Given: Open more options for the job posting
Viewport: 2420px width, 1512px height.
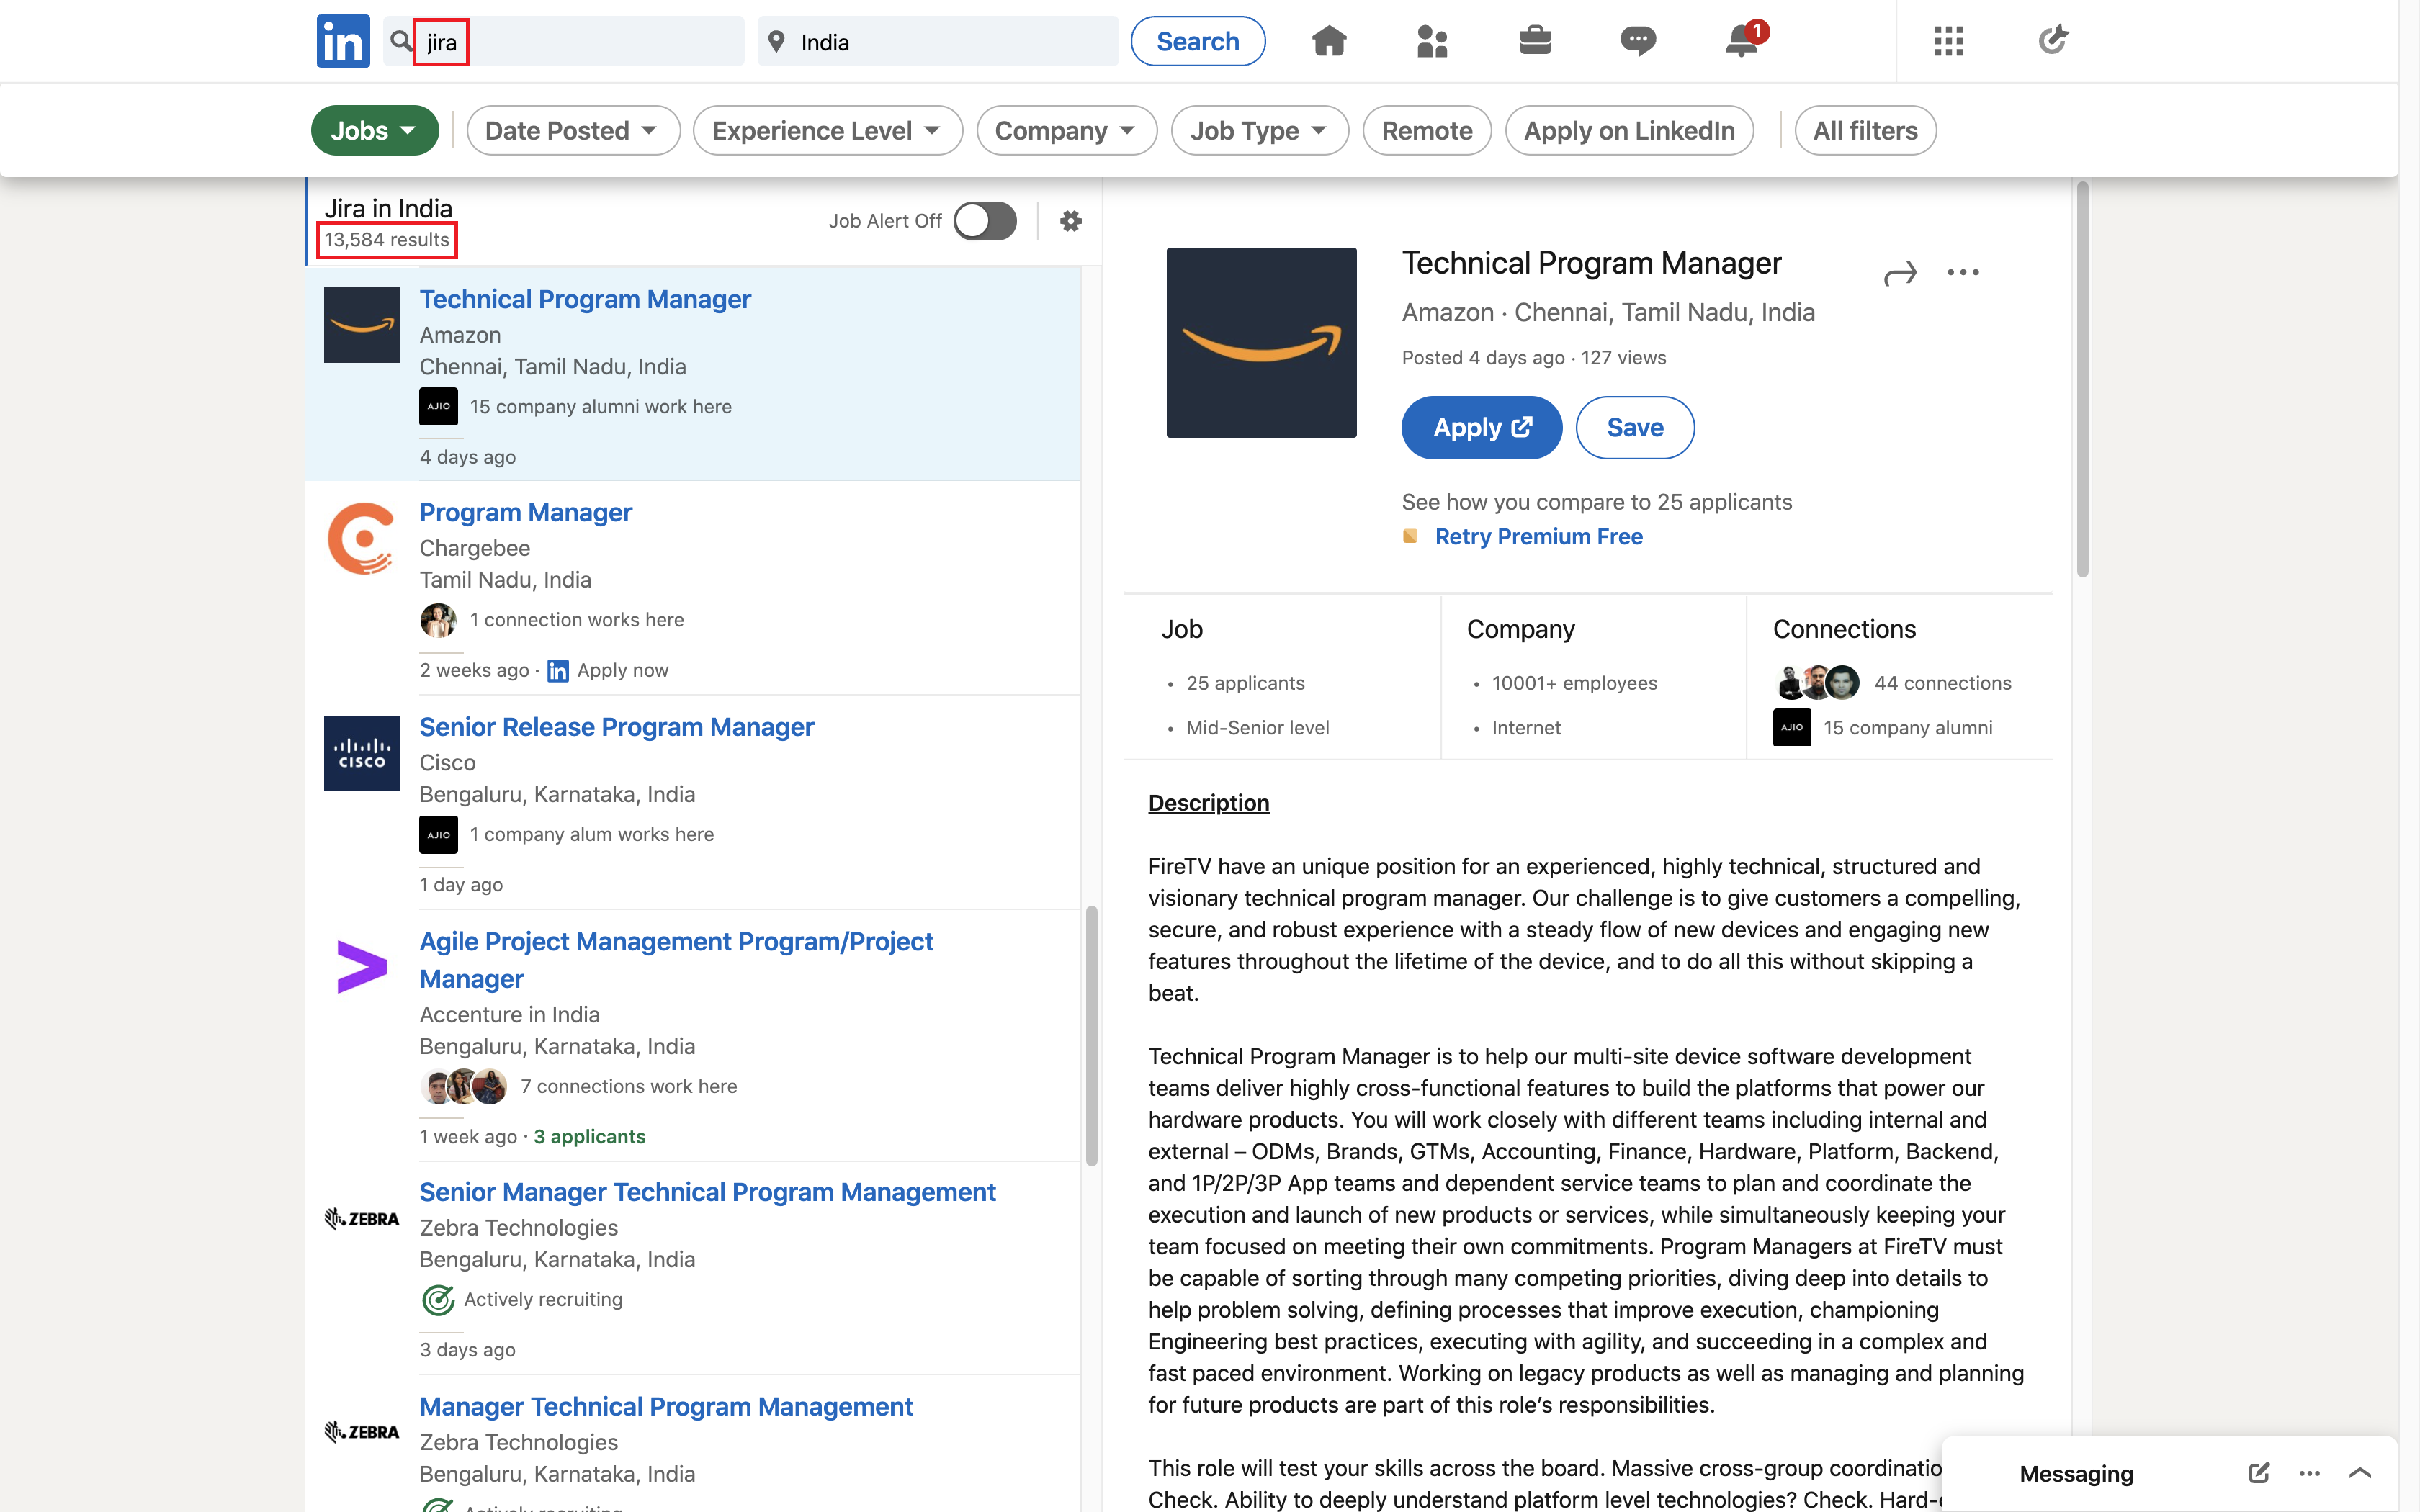Looking at the screenshot, I should pyautogui.click(x=1963, y=272).
